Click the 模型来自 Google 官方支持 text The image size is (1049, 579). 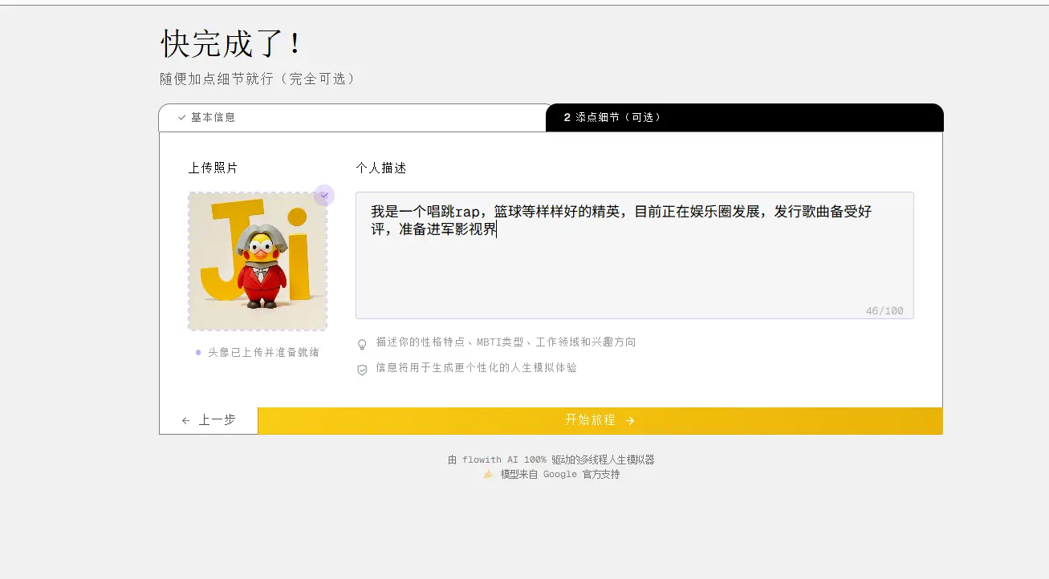559,475
